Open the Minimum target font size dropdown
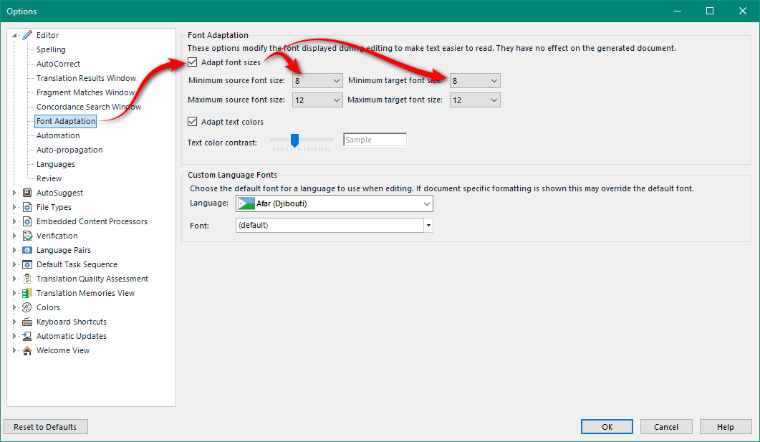The image size is (760, 442). pyautogui.click(x=475, y=81)
